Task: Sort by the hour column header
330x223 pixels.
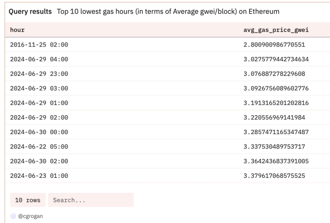Action: (x=17, y=30)
